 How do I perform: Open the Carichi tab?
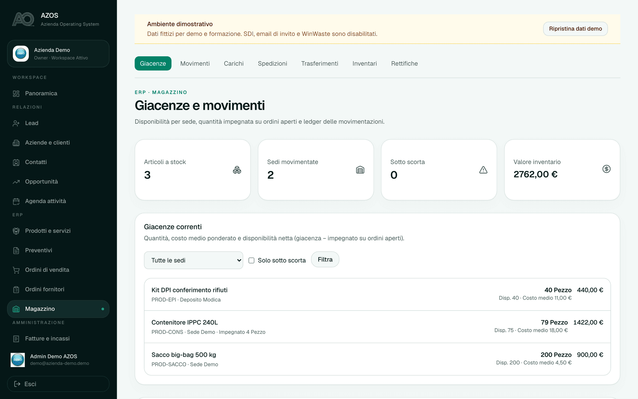[234, 64]
